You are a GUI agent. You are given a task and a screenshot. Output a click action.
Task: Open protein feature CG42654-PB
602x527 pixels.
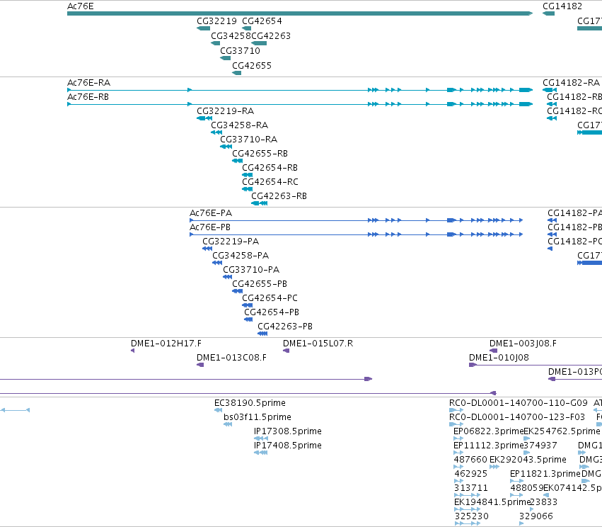coord(248,320)
